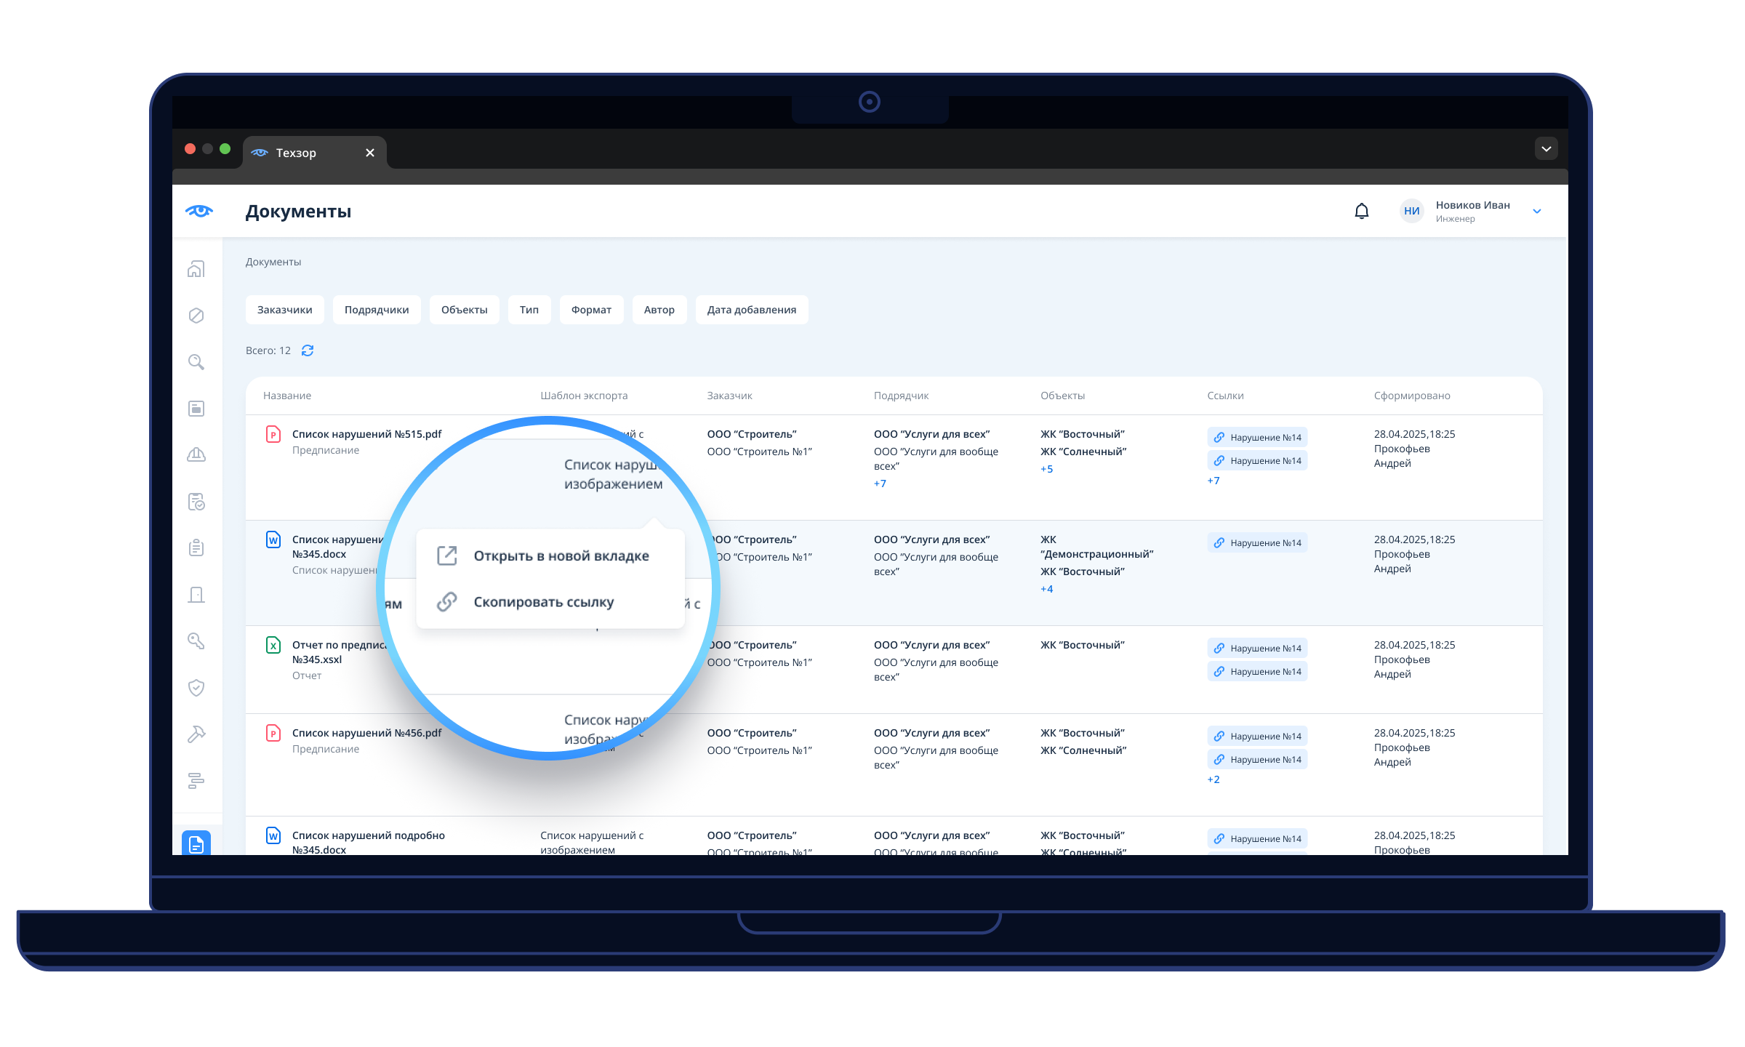This screenshot has height=1047, width=1745.
Task: Click Подрядчик column header
Action: (902, 396)
